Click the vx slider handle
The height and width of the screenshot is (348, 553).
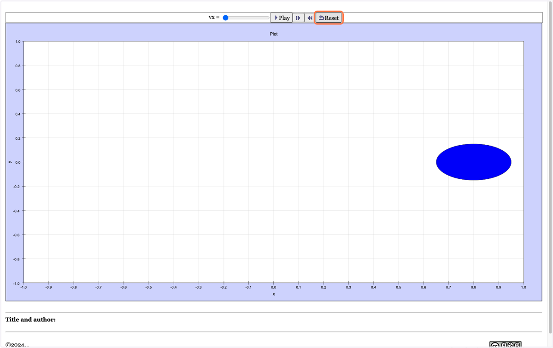pyautogui.click(x=226, y=18)
